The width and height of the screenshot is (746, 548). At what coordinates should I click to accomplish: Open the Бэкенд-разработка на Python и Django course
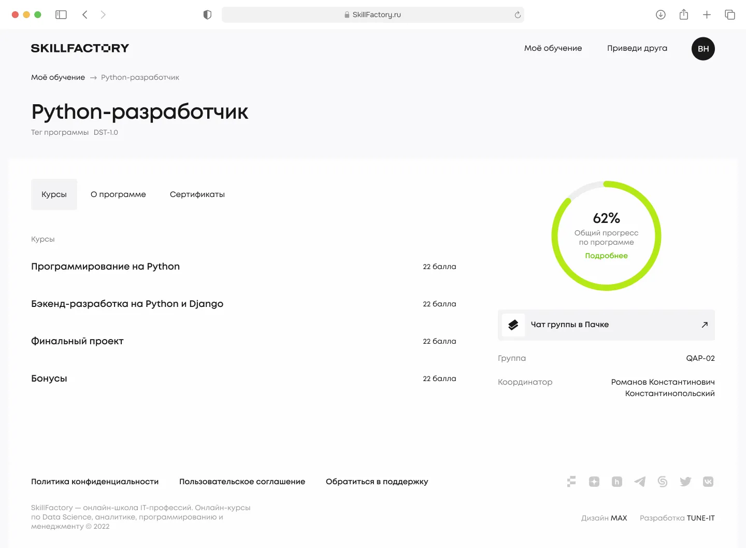[243, 304]
